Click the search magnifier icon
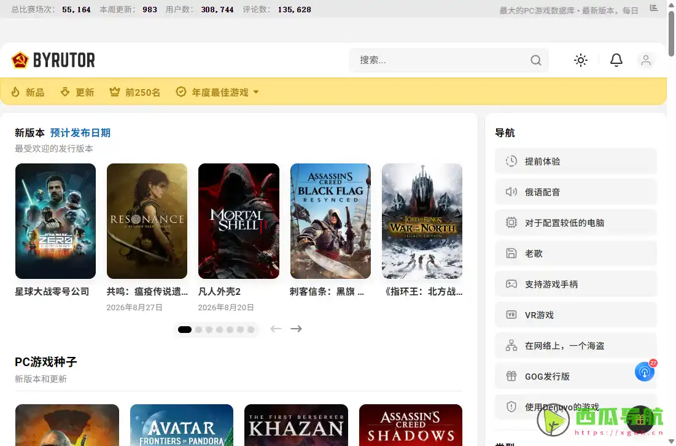The height and width of the screenshot is (446, 676). (x=536, y=60)
